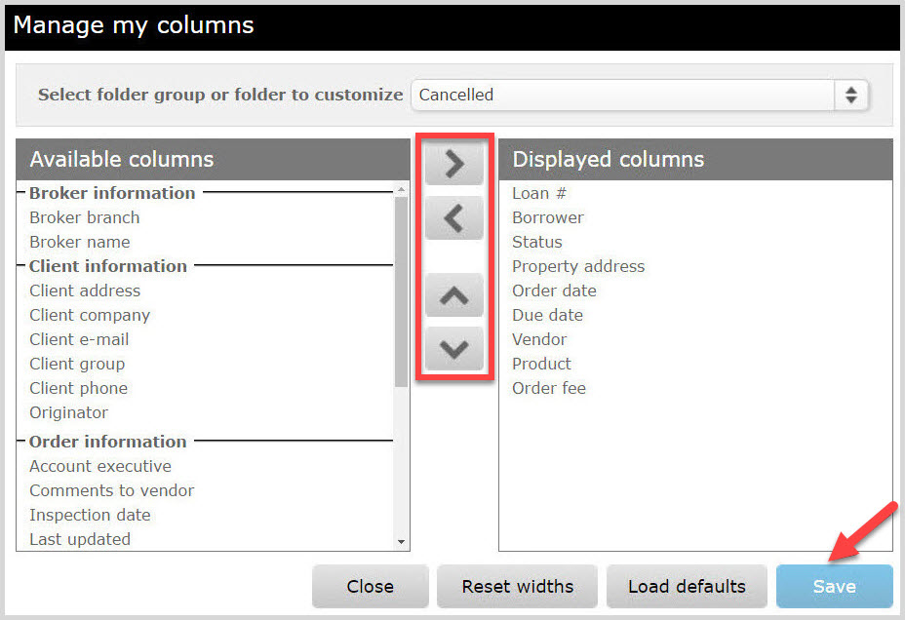Screen dimensions: 905x620
Task: Move selected column up with up arrow
Action: click(454, 296)
